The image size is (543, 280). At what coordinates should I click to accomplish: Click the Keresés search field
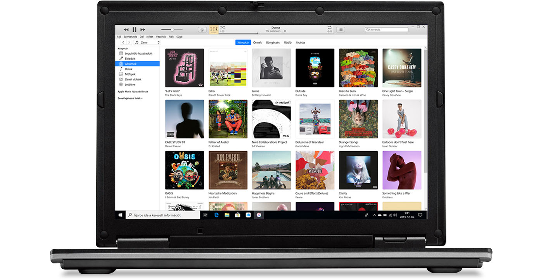point(387,30)
